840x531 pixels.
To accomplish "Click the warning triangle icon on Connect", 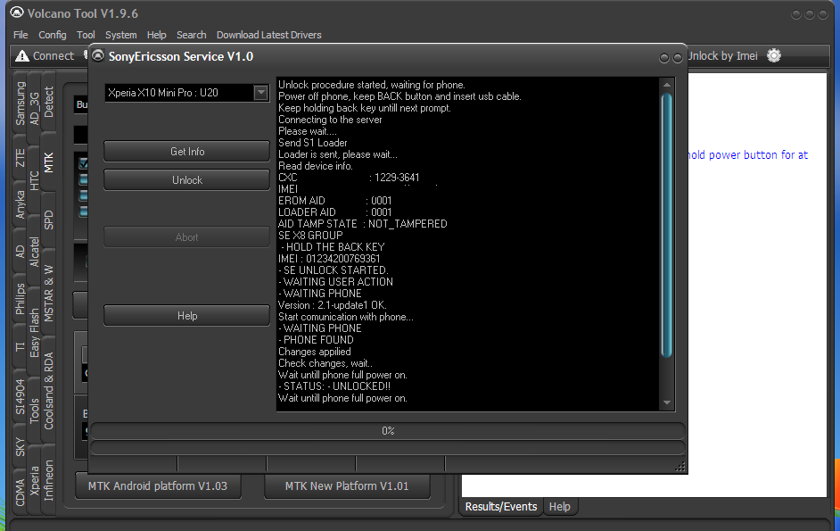I will click(x=22, y=56).
